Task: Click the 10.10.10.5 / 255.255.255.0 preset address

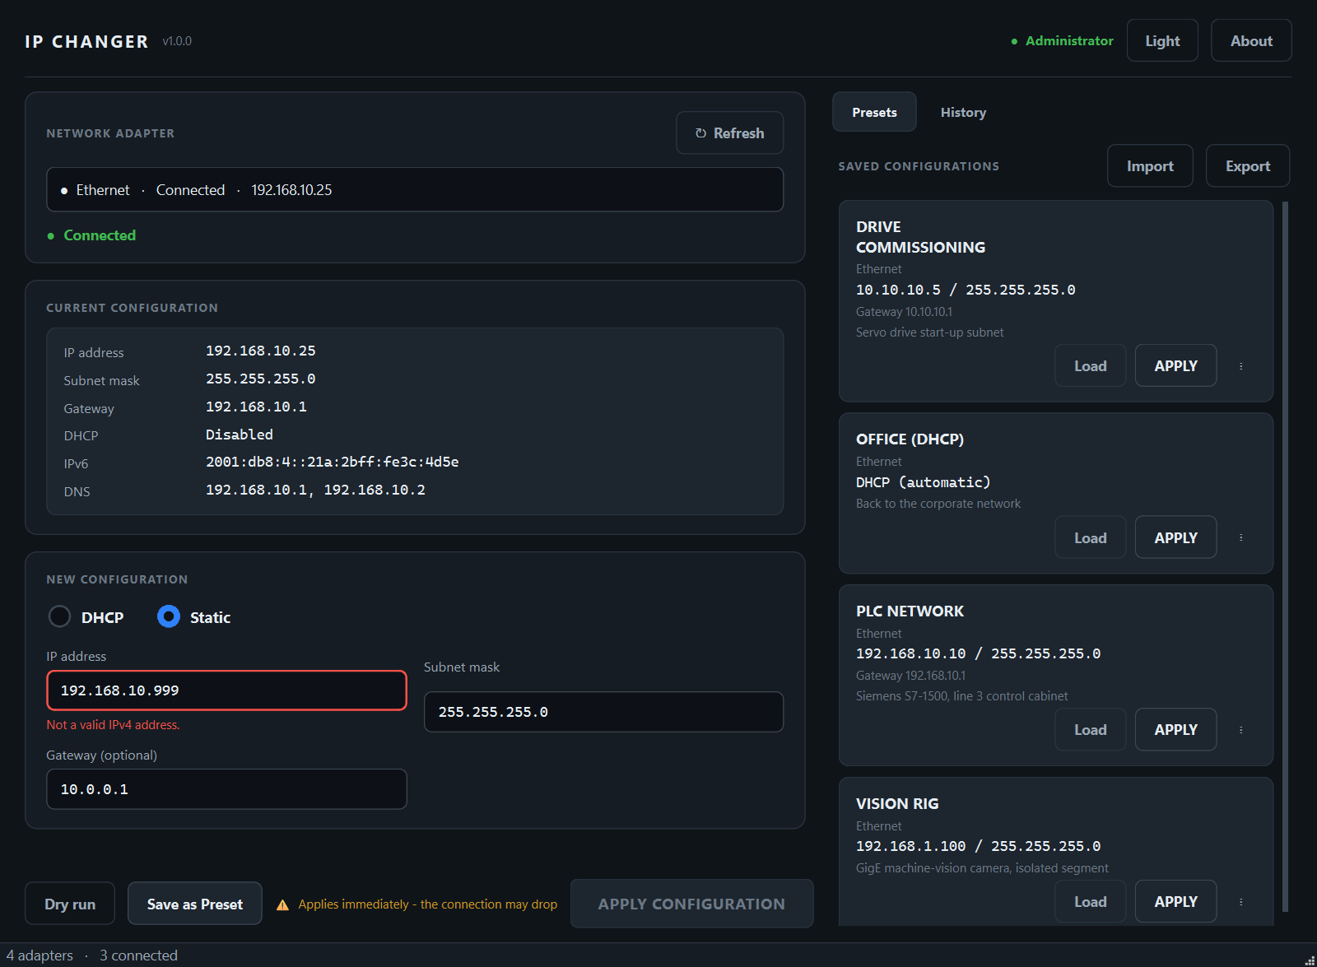Action: [966, 290]
